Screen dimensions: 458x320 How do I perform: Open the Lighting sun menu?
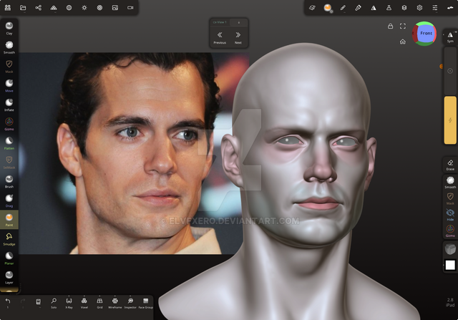pyautogui.click(x=84, y=8)
